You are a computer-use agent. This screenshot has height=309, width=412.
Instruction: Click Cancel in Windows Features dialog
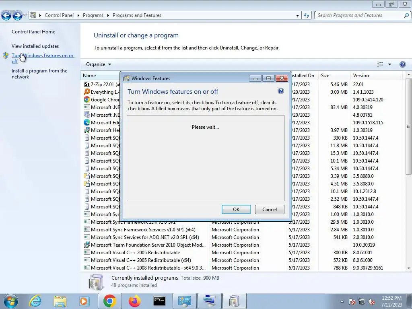pyautogui.click(x=270, y=209)
